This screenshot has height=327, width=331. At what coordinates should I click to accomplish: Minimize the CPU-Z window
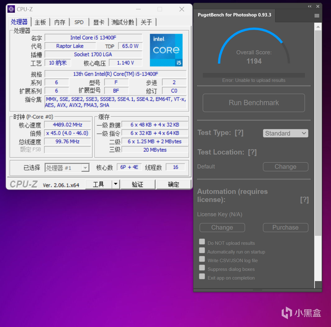[x=138, y=9]
